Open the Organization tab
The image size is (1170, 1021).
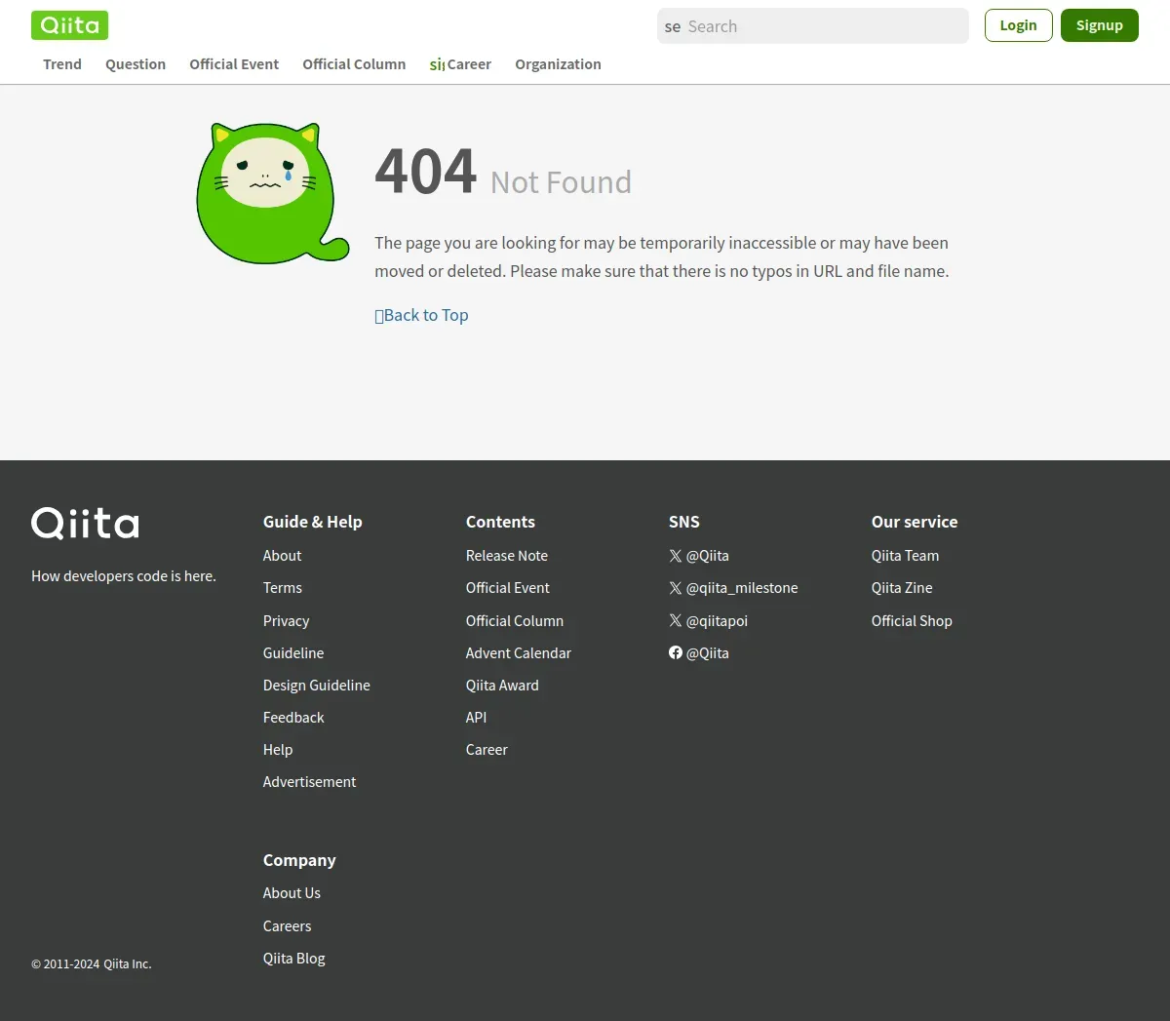(x=558, y=64)
